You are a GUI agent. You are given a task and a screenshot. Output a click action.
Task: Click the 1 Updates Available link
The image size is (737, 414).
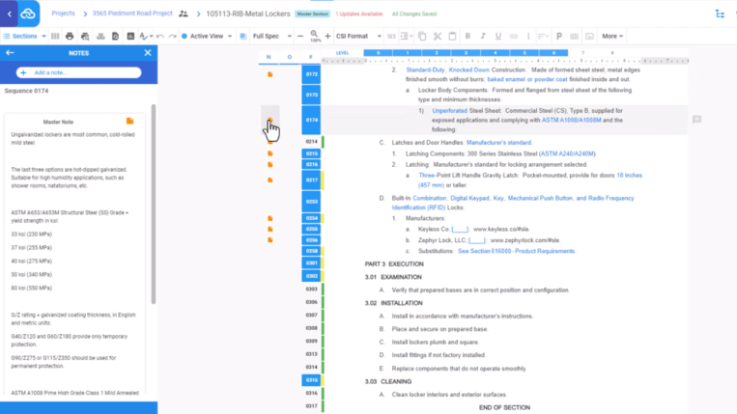pyautogui.click(x=359, y=14)
